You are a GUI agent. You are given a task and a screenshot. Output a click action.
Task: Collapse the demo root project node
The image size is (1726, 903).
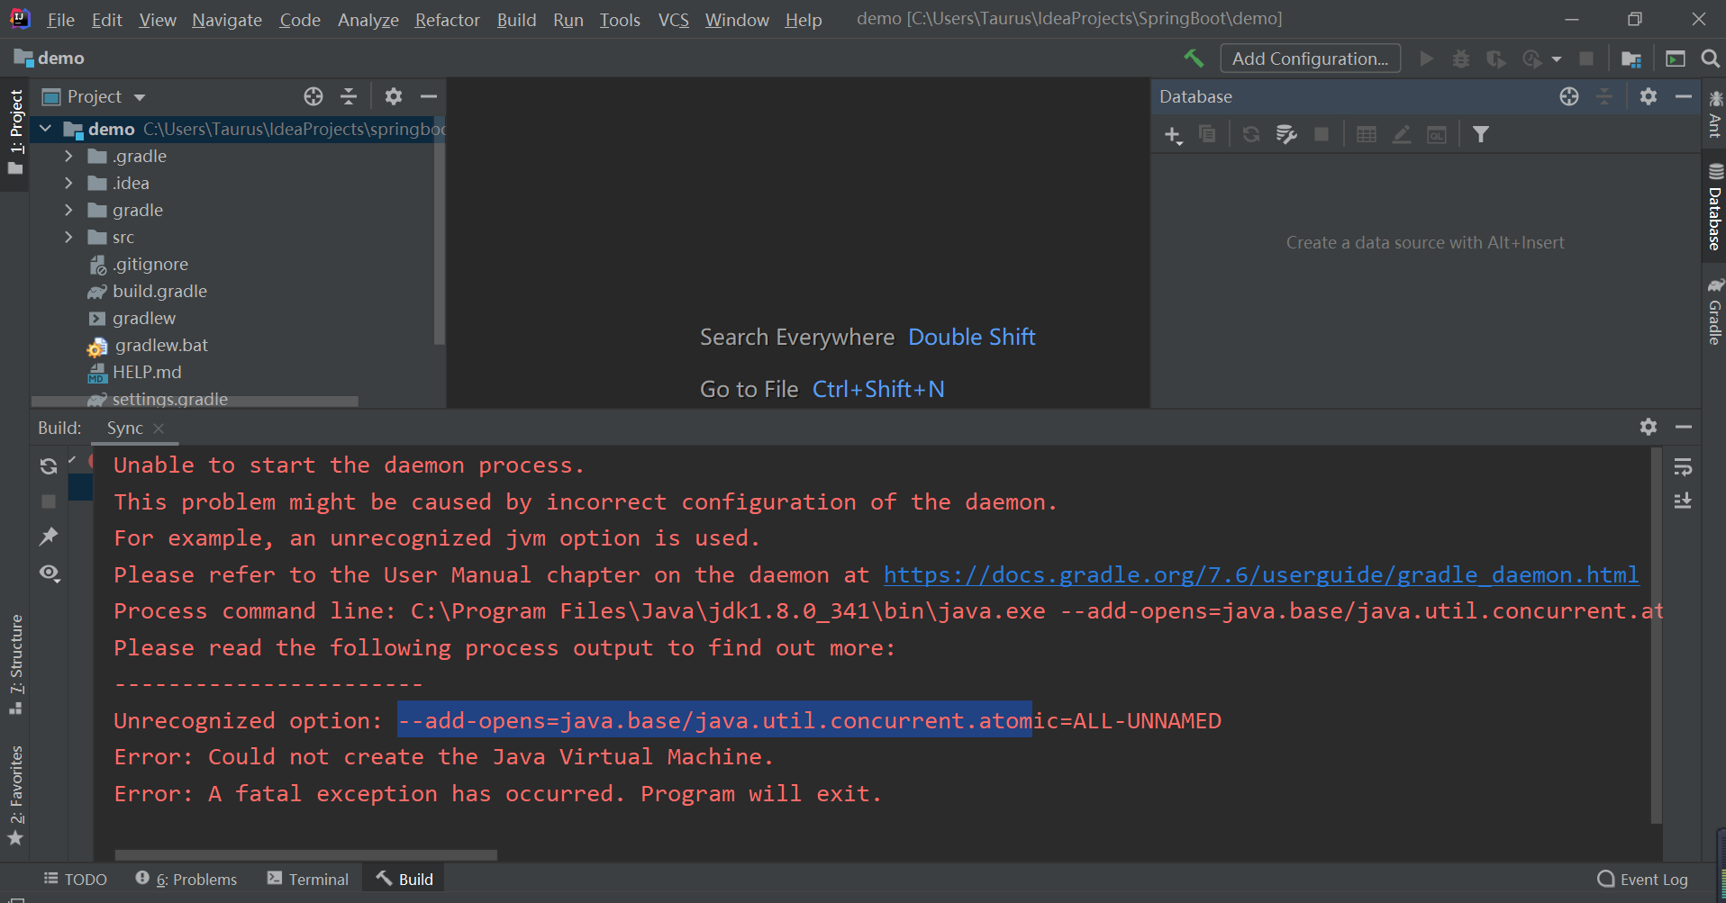tap(45, 129)
